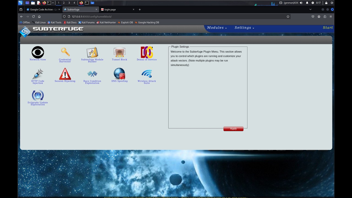Open the notifications bell icon
Viewport: 352px width, 198px height.
pos(307,3)
